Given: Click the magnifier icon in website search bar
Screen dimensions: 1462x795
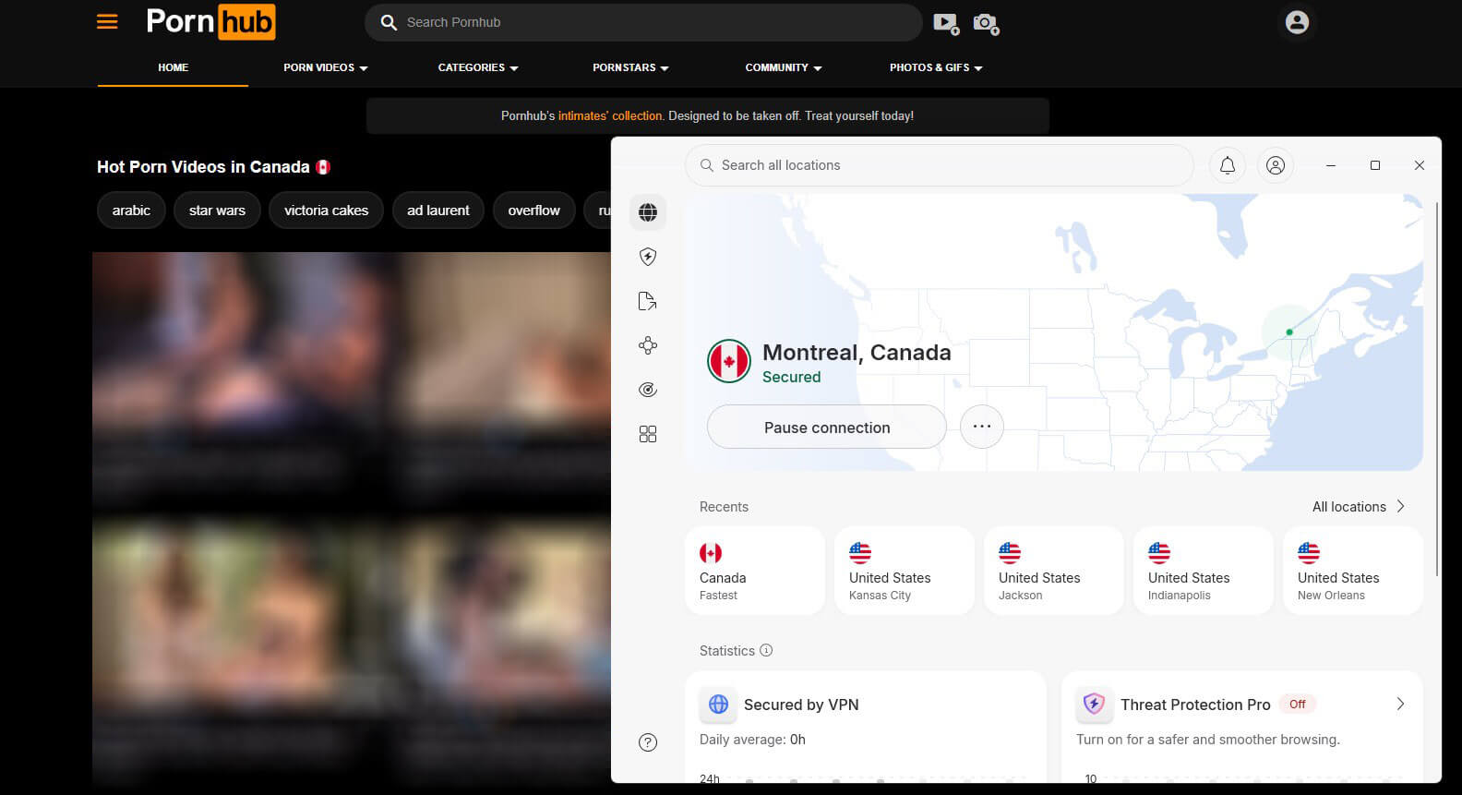Looking at the screenshot, I should [389, 22].
